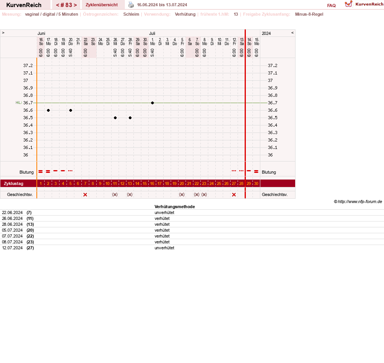The width and height of the screenshot is (384, 363).
Task: Click the HLi label beside 36.7
Action: coord(19,103)
